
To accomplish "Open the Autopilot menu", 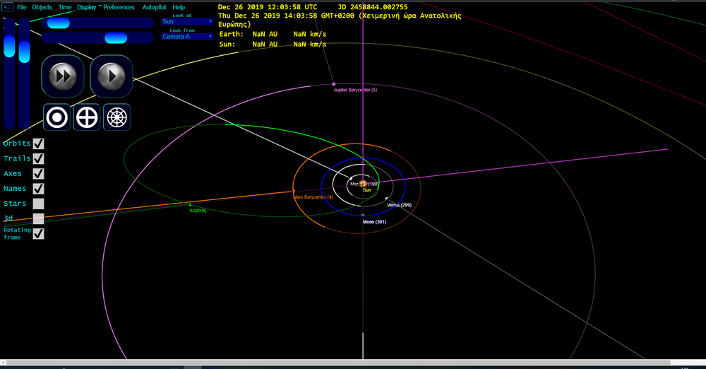I will (x=155, y=7).
